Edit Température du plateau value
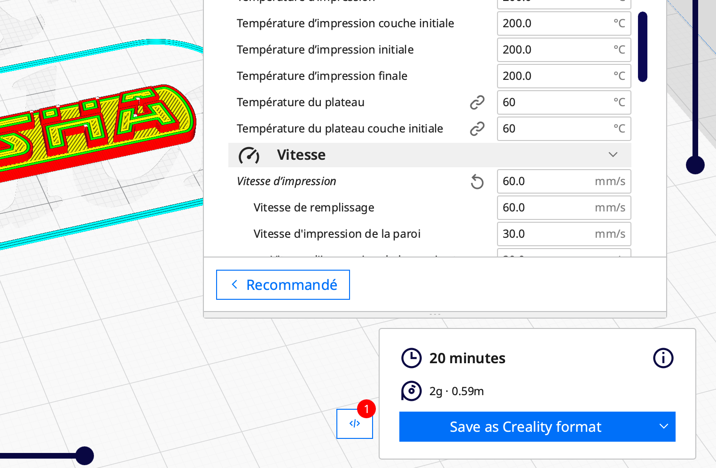 tap(564, 102)
